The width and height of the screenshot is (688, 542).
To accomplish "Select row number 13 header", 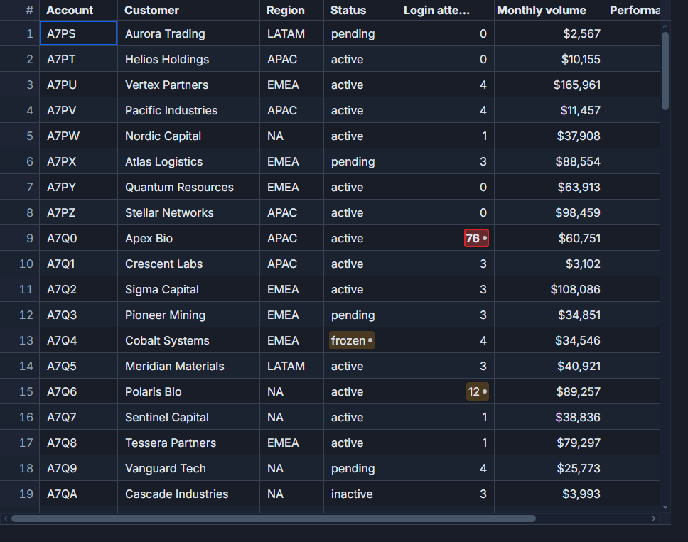I will [x=20, y=340].
